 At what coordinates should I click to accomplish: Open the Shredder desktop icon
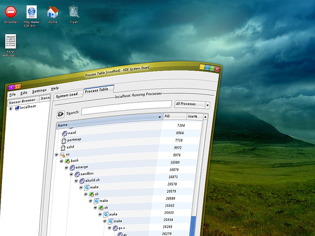click(11, 12)
